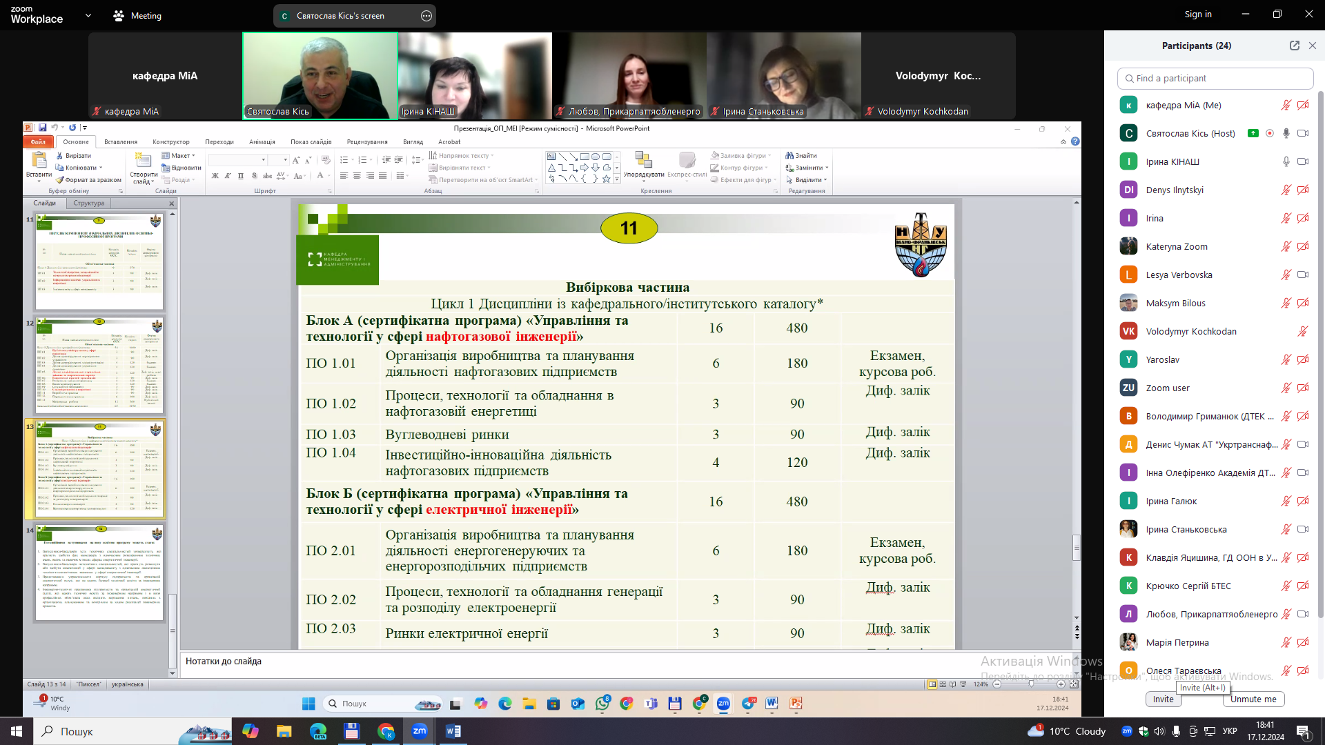Screen dimensions: 1325x745
Task: Click Sign in at the top
Action: tap(1197, 14)
